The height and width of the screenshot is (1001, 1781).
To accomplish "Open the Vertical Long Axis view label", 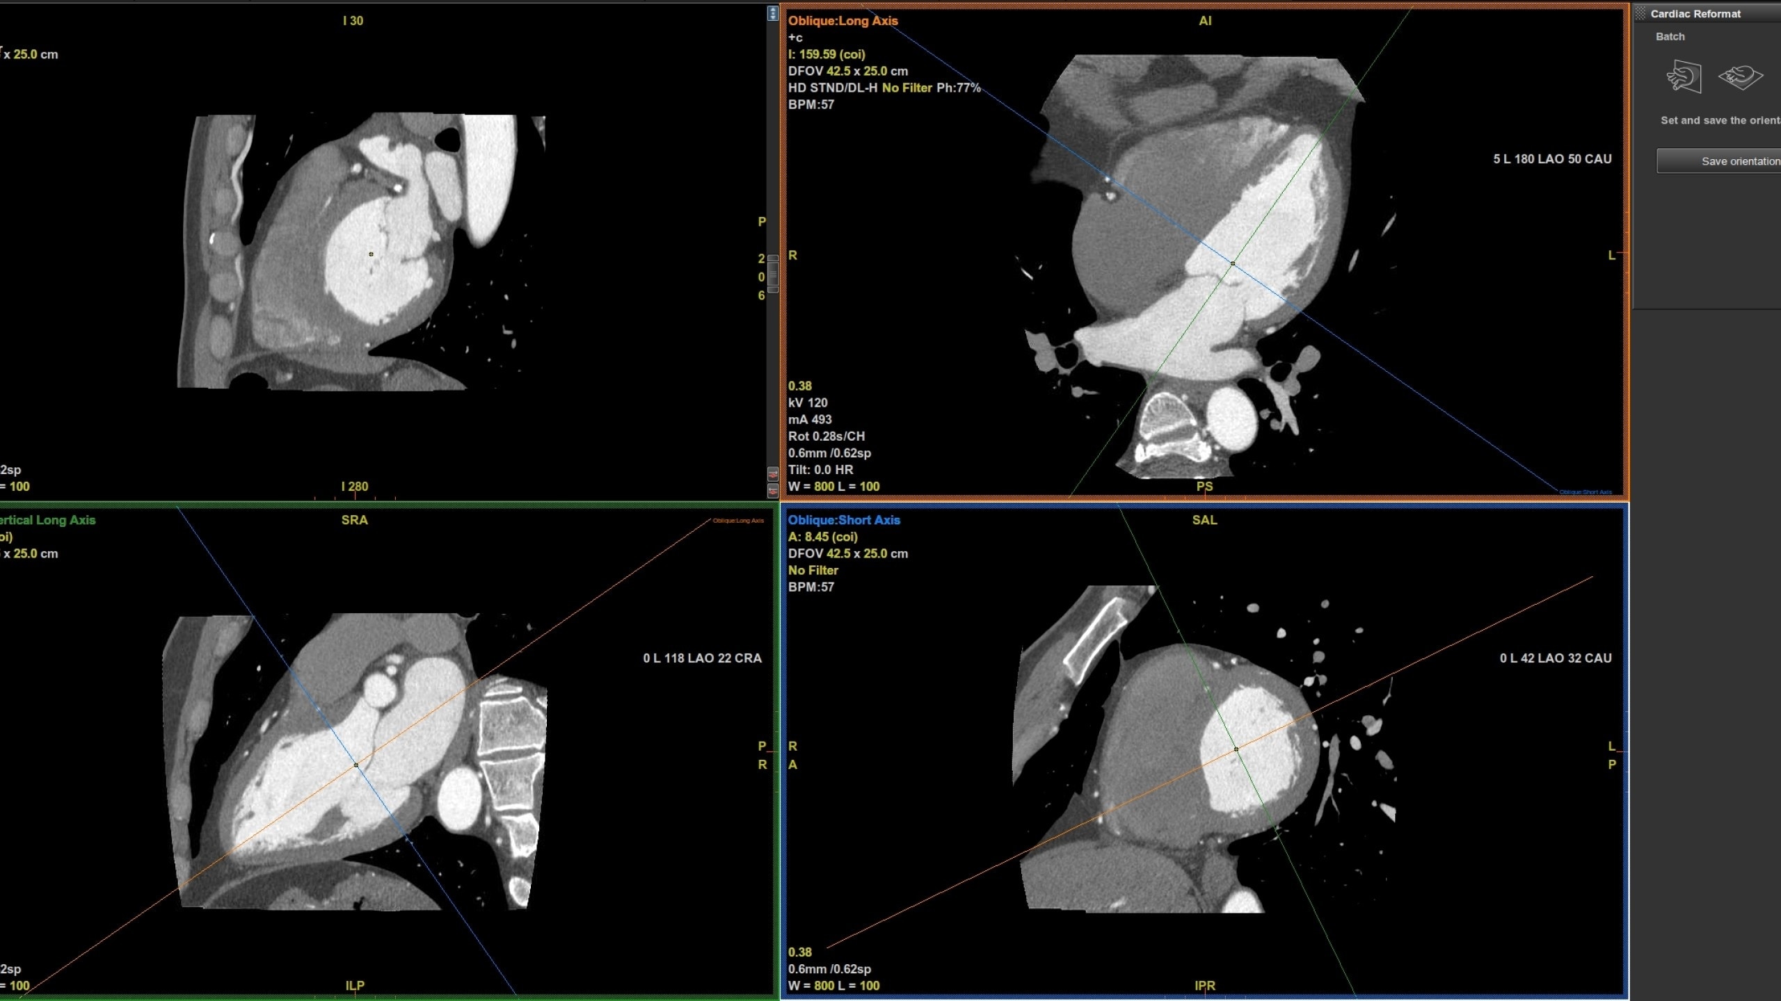I will [47, 520].
